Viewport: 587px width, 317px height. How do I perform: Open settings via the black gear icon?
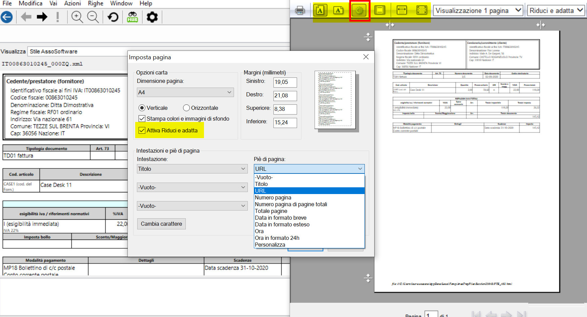pyautogui.click(x=152, y=17)
